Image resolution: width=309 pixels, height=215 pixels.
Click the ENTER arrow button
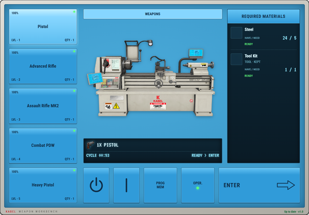click(259, 185)
